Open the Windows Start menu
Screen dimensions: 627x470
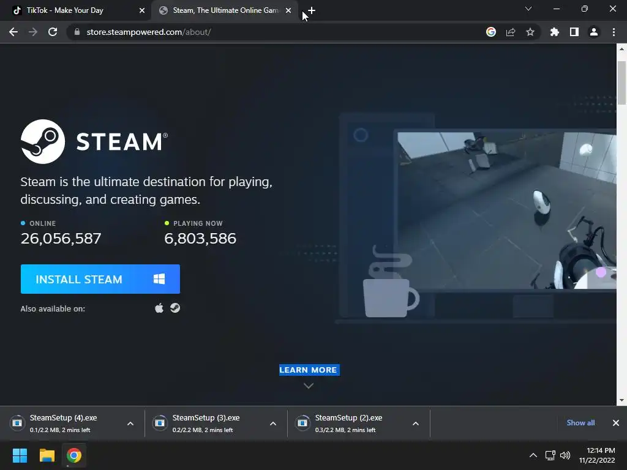pos(20,455)
